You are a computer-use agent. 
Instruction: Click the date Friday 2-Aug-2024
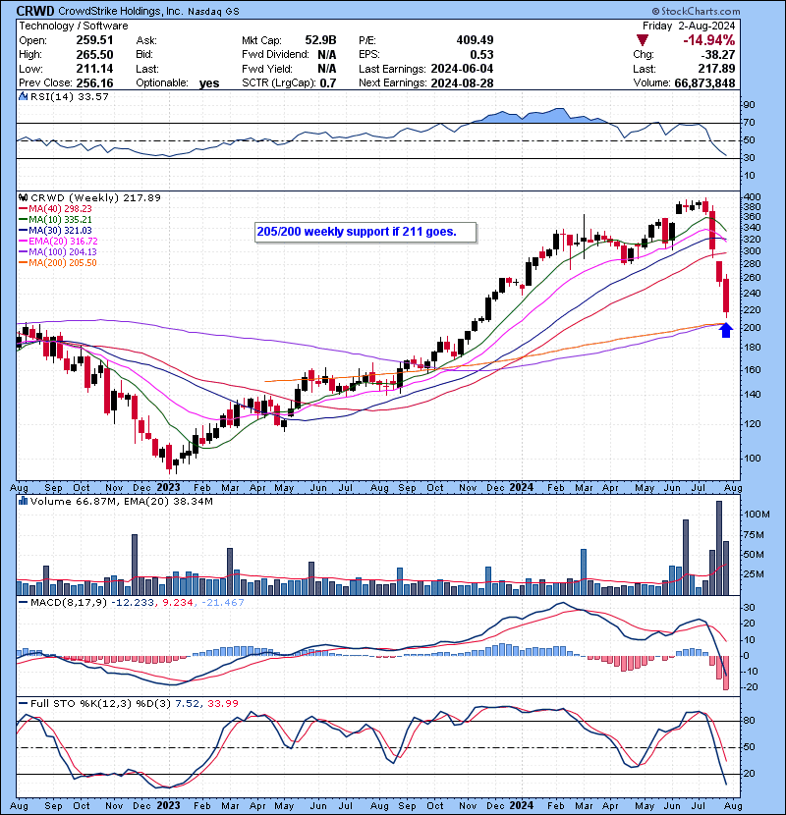click(689, 26)
